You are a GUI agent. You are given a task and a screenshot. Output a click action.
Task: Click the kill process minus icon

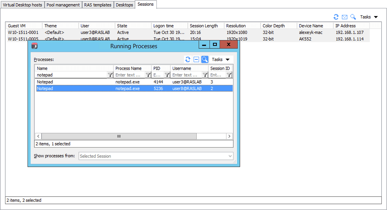click(196, 59)
